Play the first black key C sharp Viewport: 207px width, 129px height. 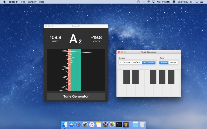click(x=127, y=77)
